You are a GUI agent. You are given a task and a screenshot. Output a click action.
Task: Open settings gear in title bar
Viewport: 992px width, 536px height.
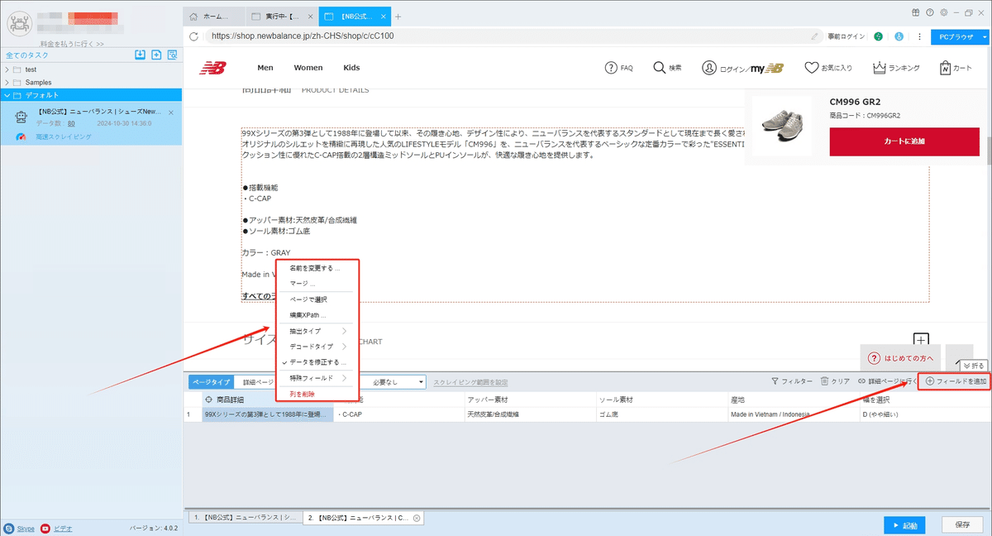(944, 12)
